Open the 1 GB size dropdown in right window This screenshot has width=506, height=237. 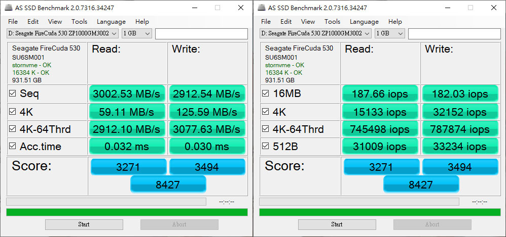[390, 33]
